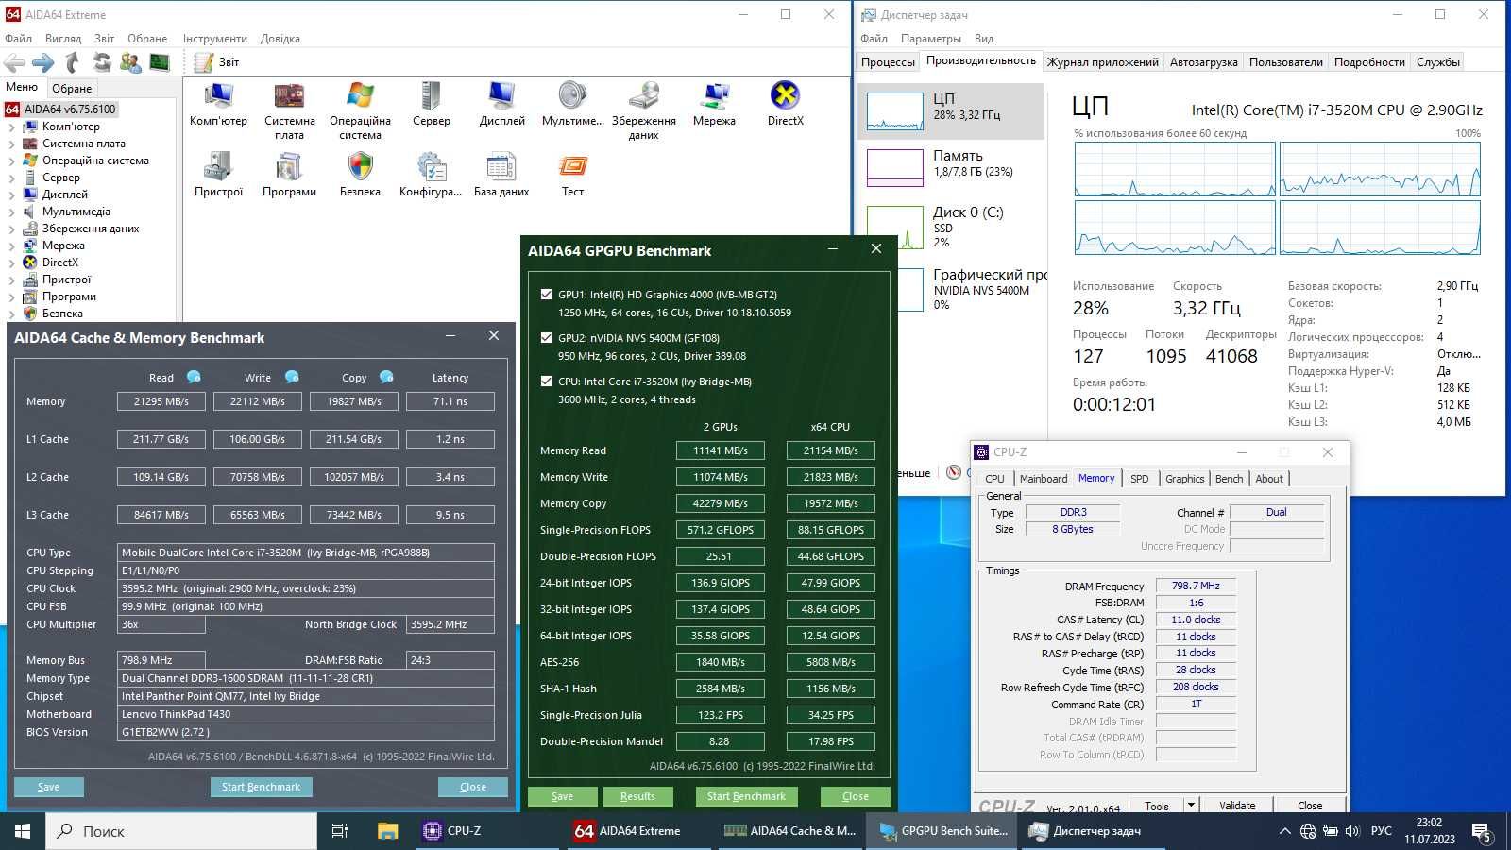
Task: Open the Тест category icon
Action: pyautogui.click(x=572, y=175)
